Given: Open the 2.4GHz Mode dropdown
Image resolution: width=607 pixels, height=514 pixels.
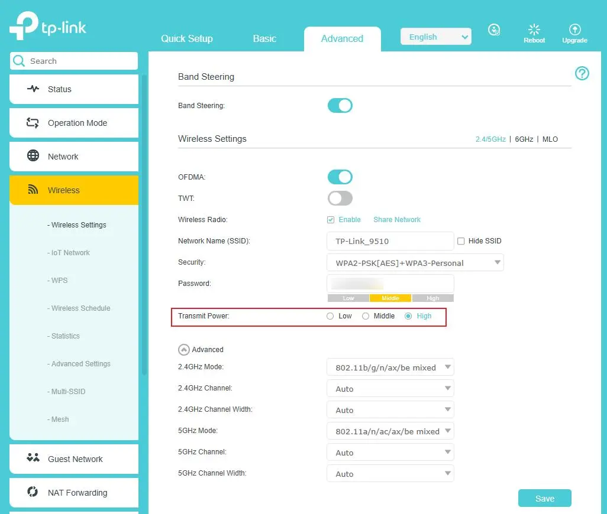Looking at the screenshot, I should 390,367.
